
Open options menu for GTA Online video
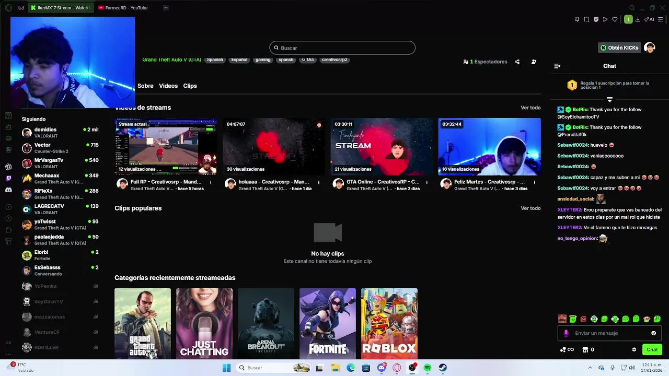pos(426,182)
